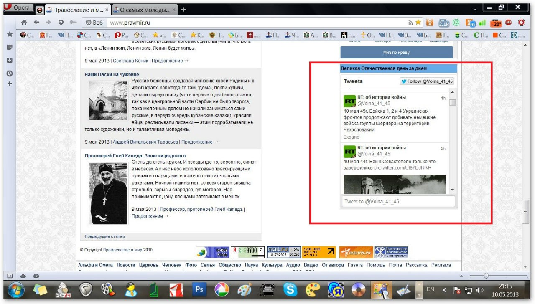
Task: Open the green @ mail extension
Action: [456, 23]
